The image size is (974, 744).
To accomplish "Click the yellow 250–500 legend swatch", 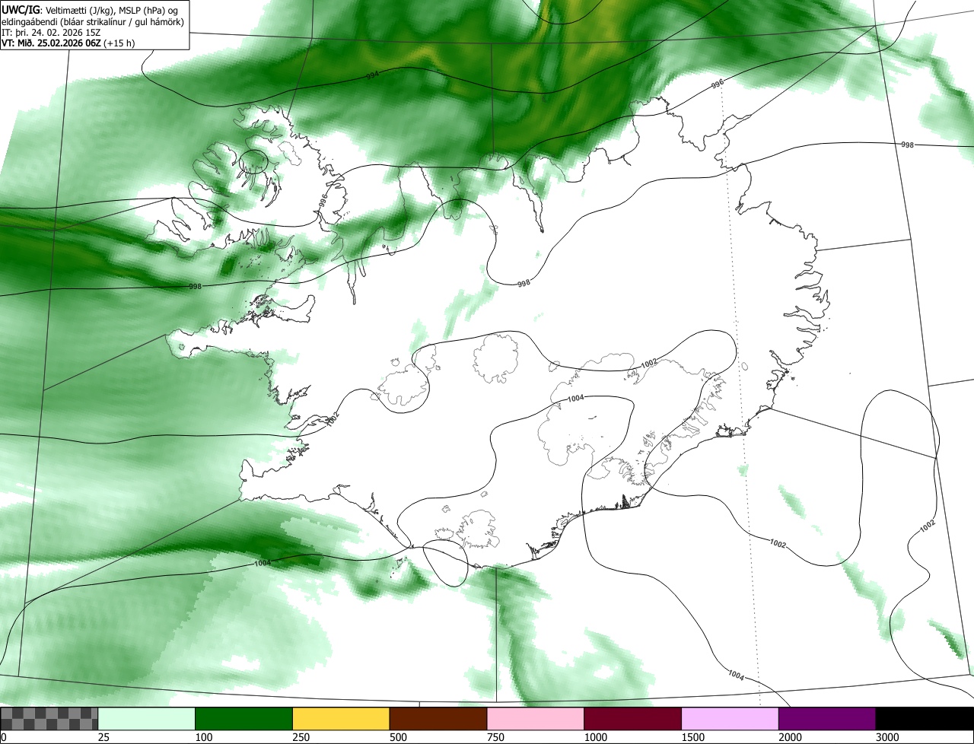I will pyautogui.click(x=341, y=718).
